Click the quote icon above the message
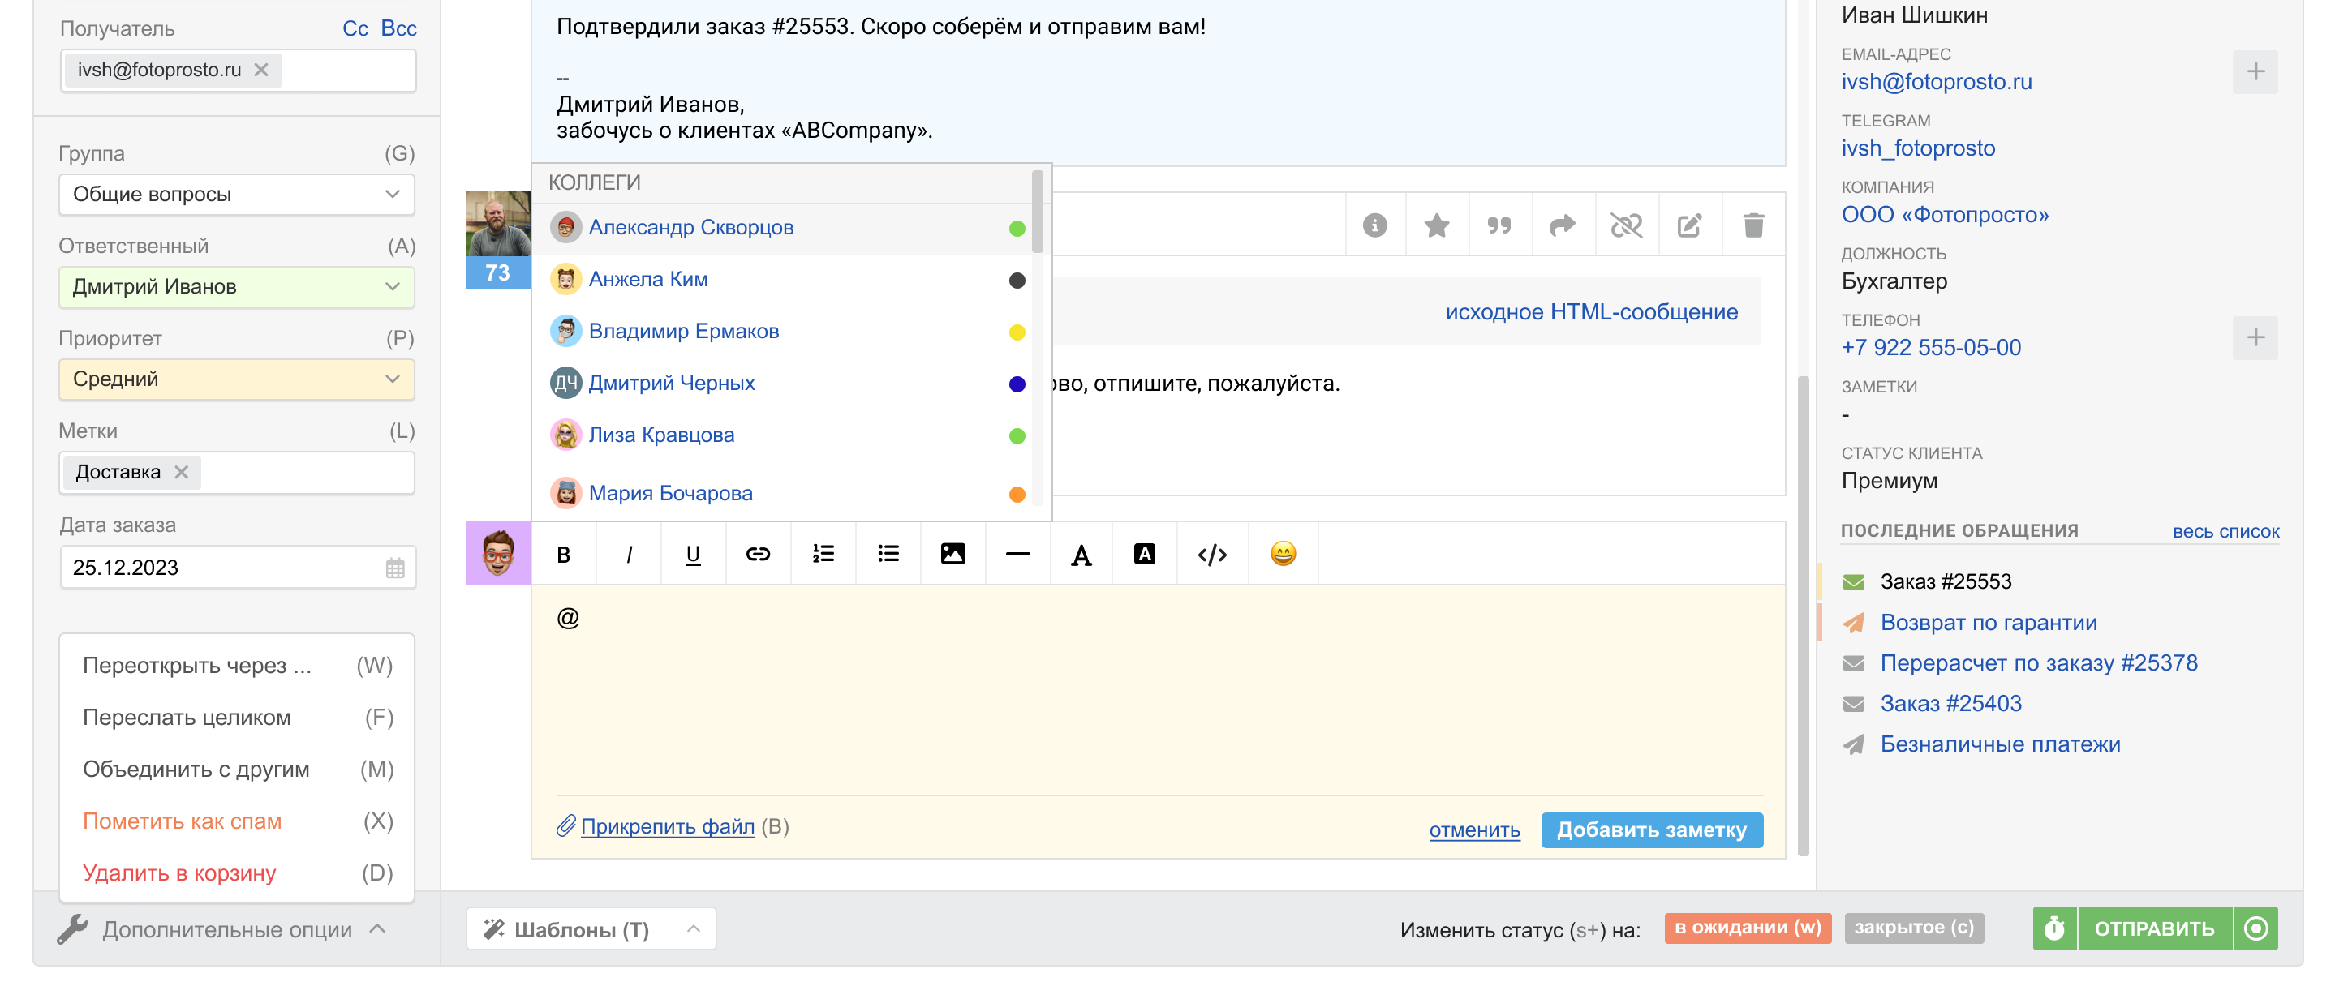Screen dimensions: 2335x999 (1499, 225)
